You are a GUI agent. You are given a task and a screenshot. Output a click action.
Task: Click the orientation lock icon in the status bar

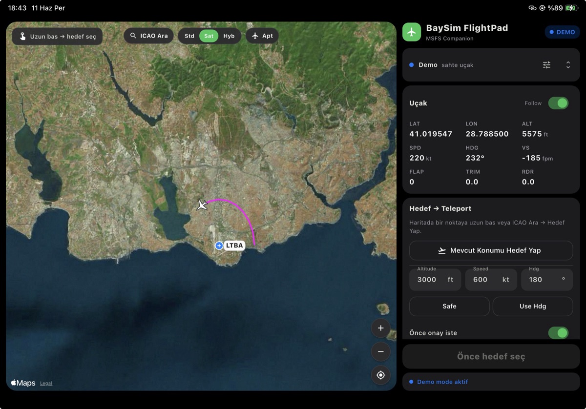543,8
